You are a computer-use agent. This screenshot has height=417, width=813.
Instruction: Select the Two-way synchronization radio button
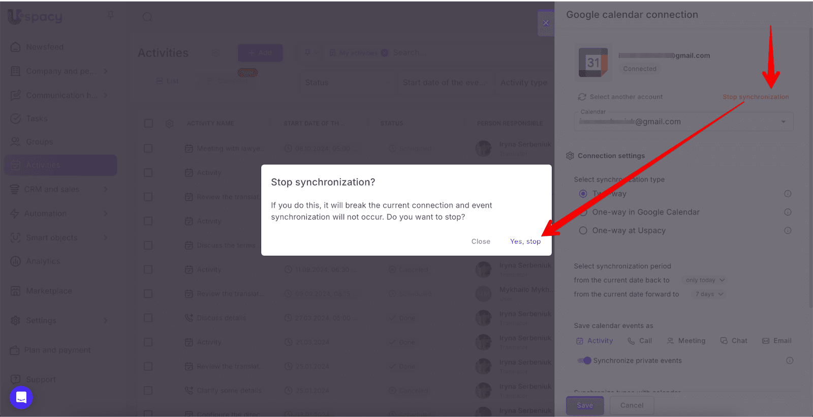point(583,194)
